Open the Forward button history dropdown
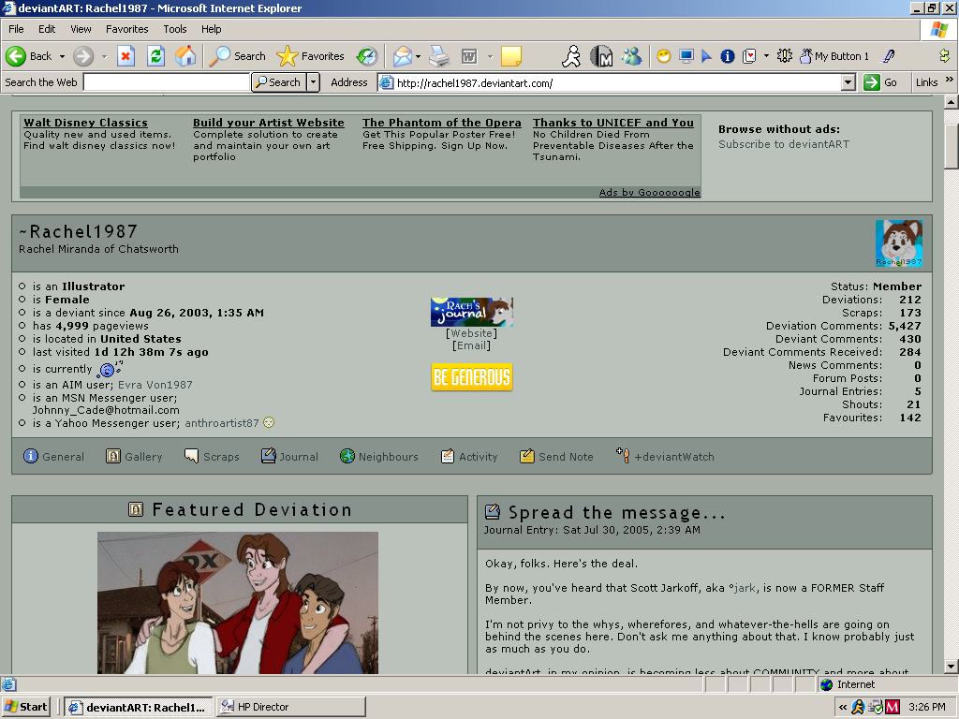Image resolution: width=959 pixels, height=719 pixels. [104, 56]
